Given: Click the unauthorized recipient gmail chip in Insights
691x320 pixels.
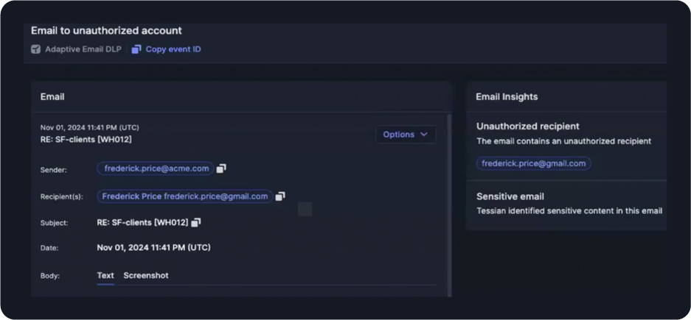Looking at the screenshot, I should tap(533, 163).
